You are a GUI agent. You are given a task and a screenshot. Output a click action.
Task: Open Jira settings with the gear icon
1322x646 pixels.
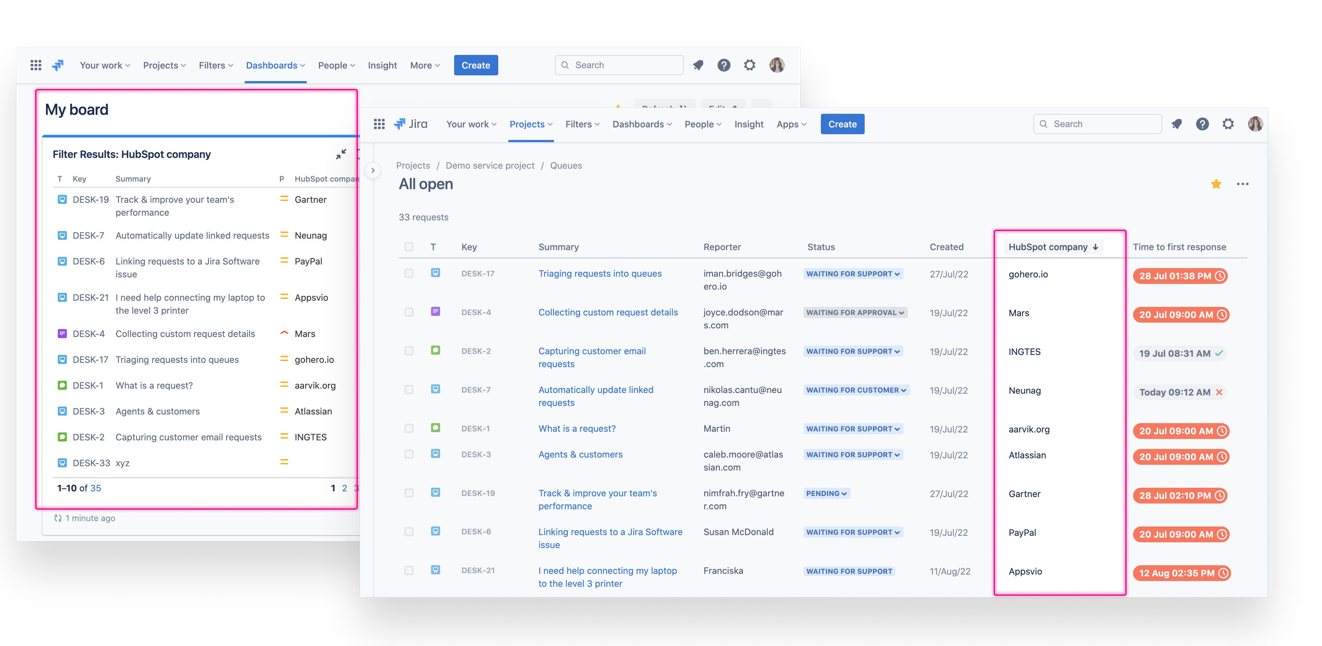tap(1228, 123)
